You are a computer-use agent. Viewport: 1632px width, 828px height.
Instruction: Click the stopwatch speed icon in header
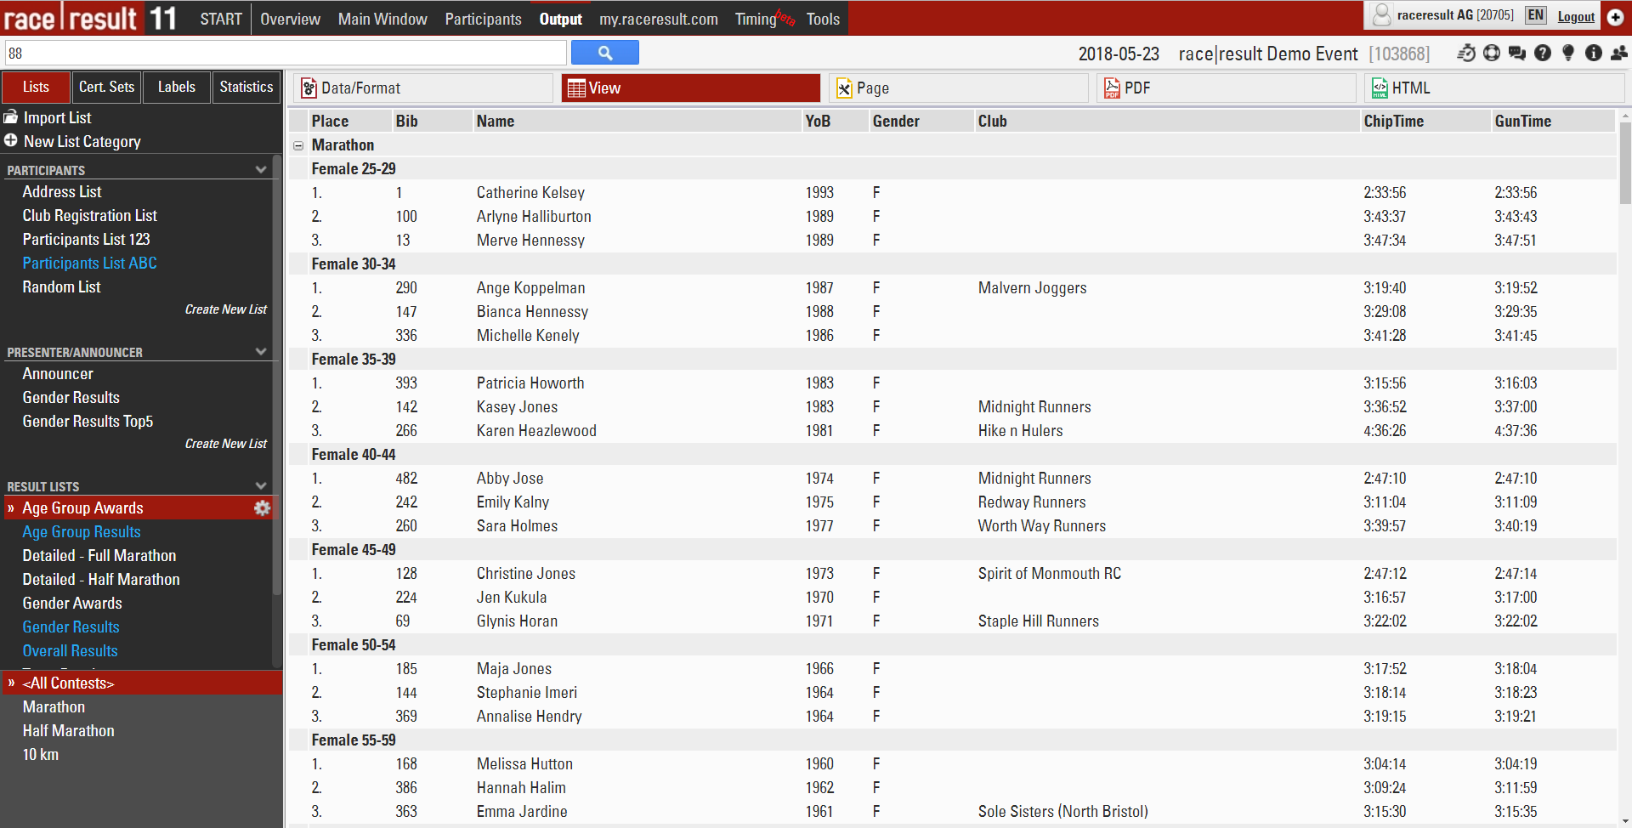pos(1466,54)
